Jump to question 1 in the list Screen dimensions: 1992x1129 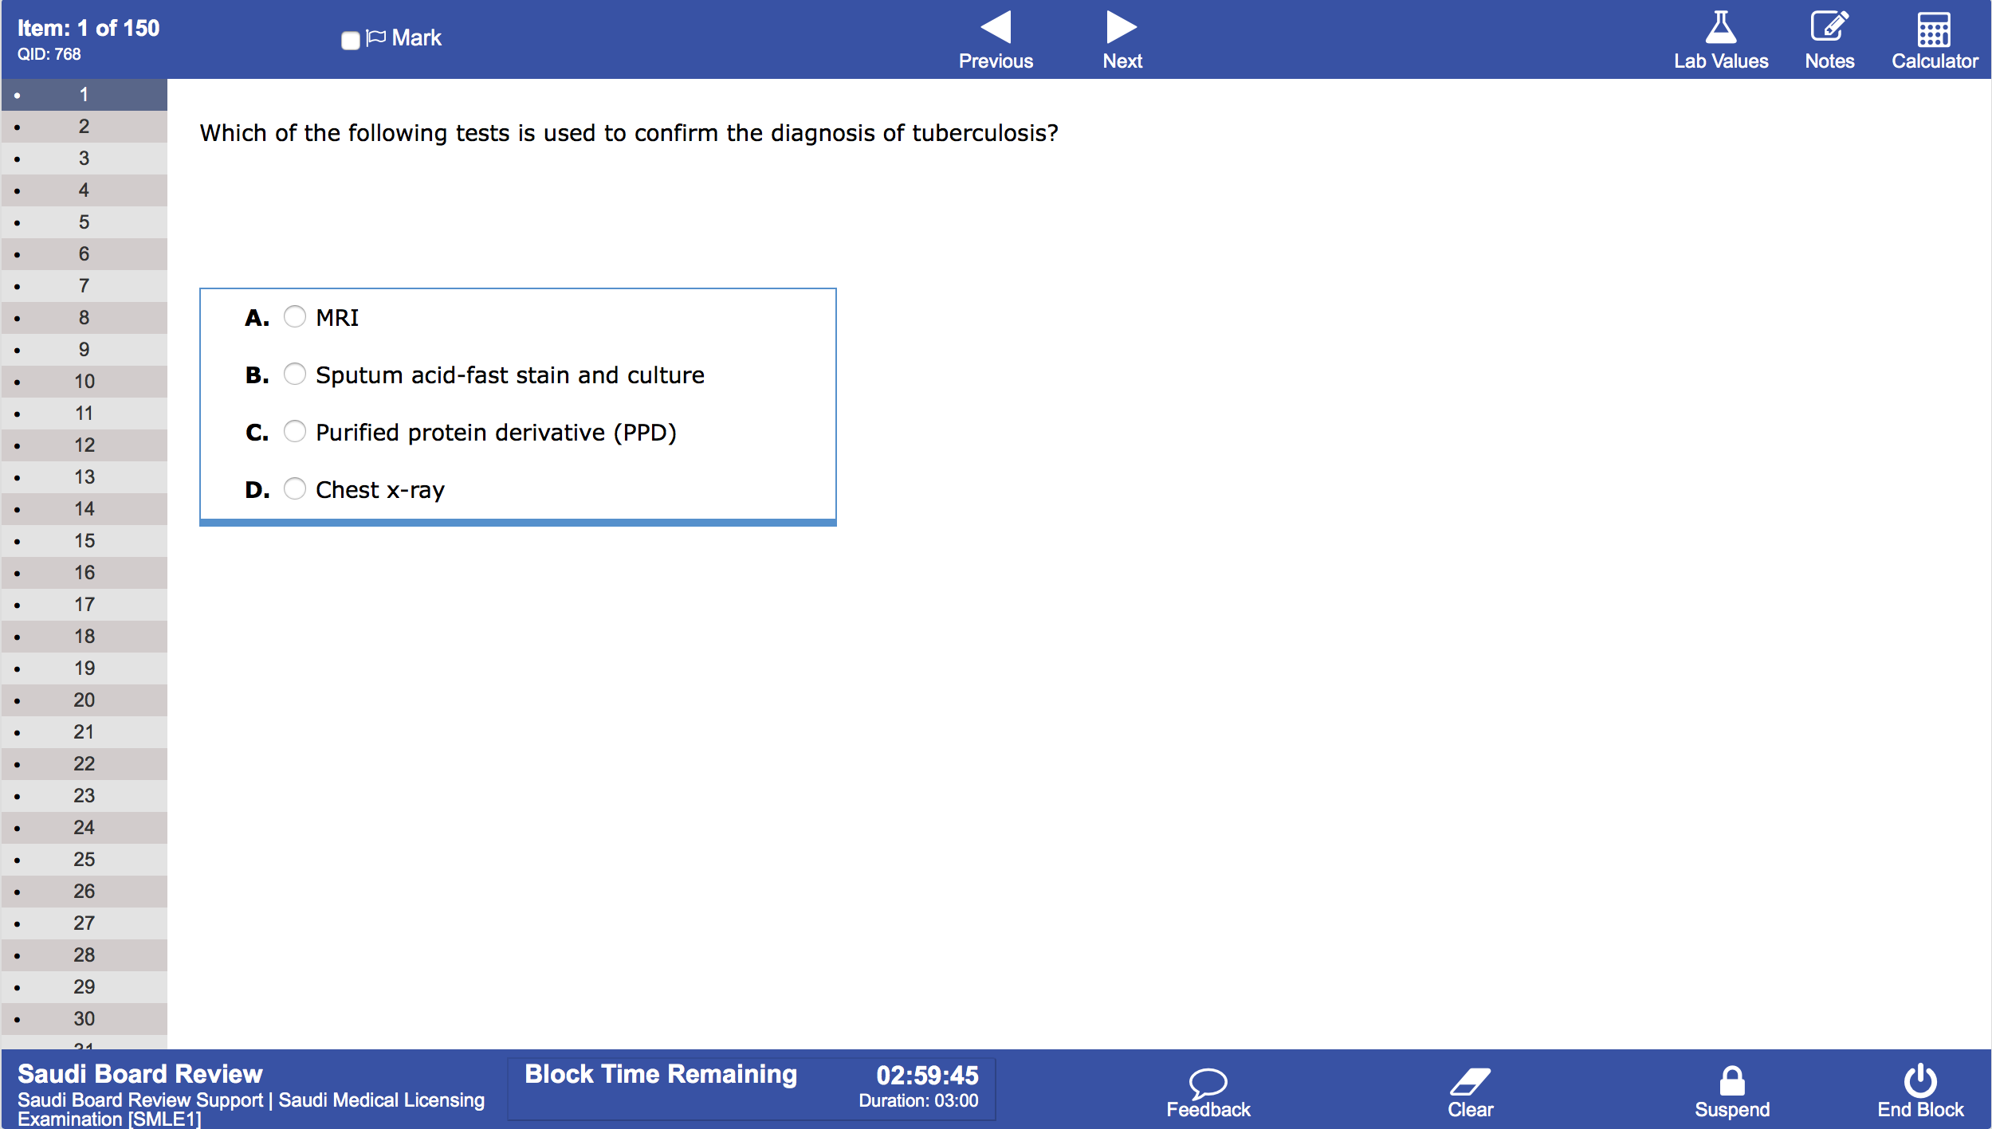pyautogui.click(x=84, y=95)
